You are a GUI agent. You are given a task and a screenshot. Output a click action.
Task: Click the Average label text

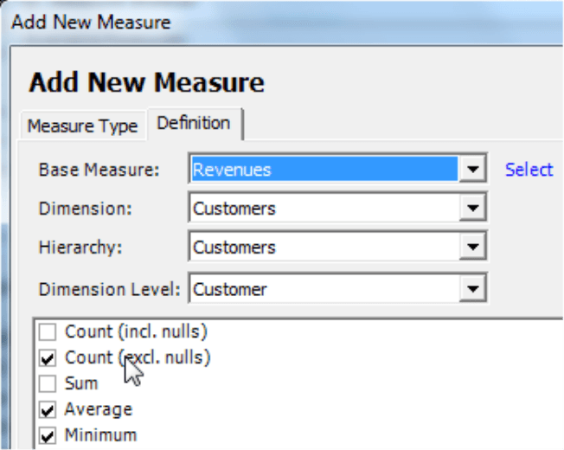[x=99, y=409]
